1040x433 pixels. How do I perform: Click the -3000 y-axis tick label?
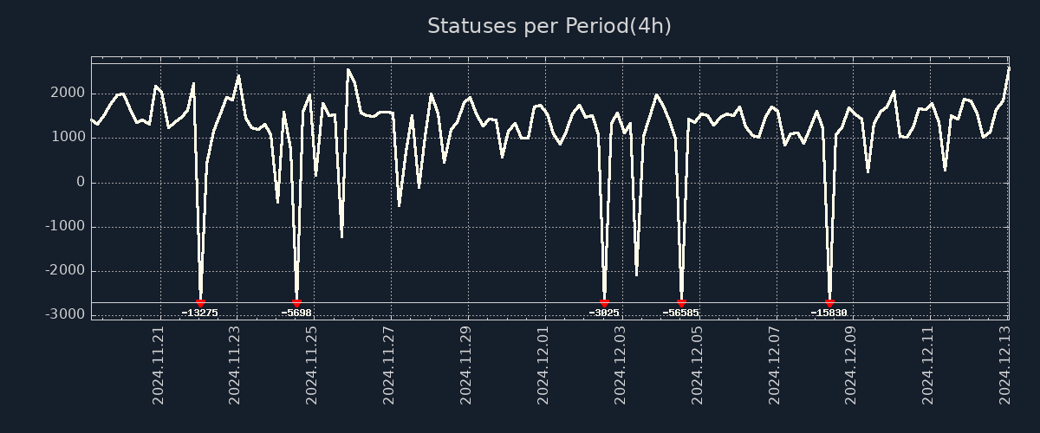click(64, 314)
